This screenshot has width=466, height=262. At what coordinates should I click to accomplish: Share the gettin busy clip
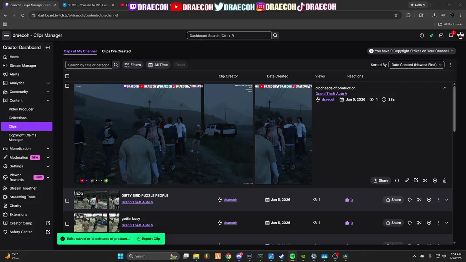coord(393,223)
